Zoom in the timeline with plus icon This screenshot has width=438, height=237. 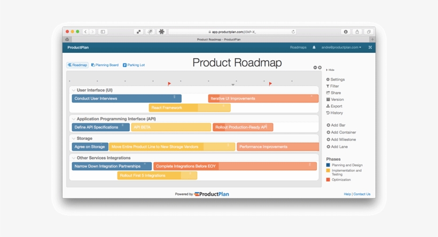click(x=320, y=68)
